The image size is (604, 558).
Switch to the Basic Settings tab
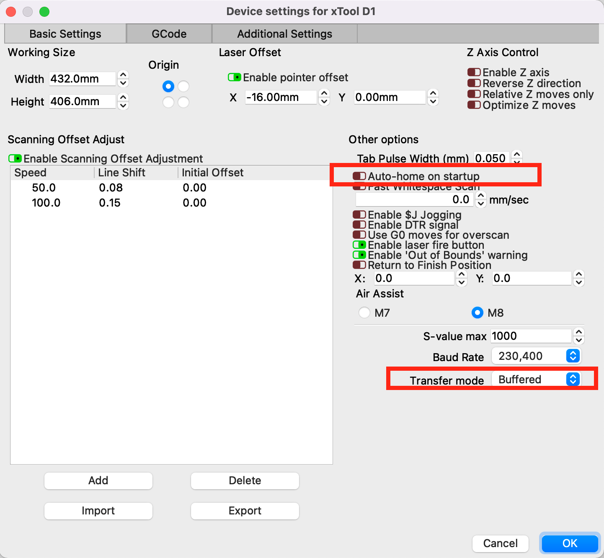(x=65, y=34)
